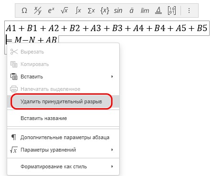Viewport: 213px width, 176px height.
Task: Open Дополнительные параметры абзаца
Action: 63,137
